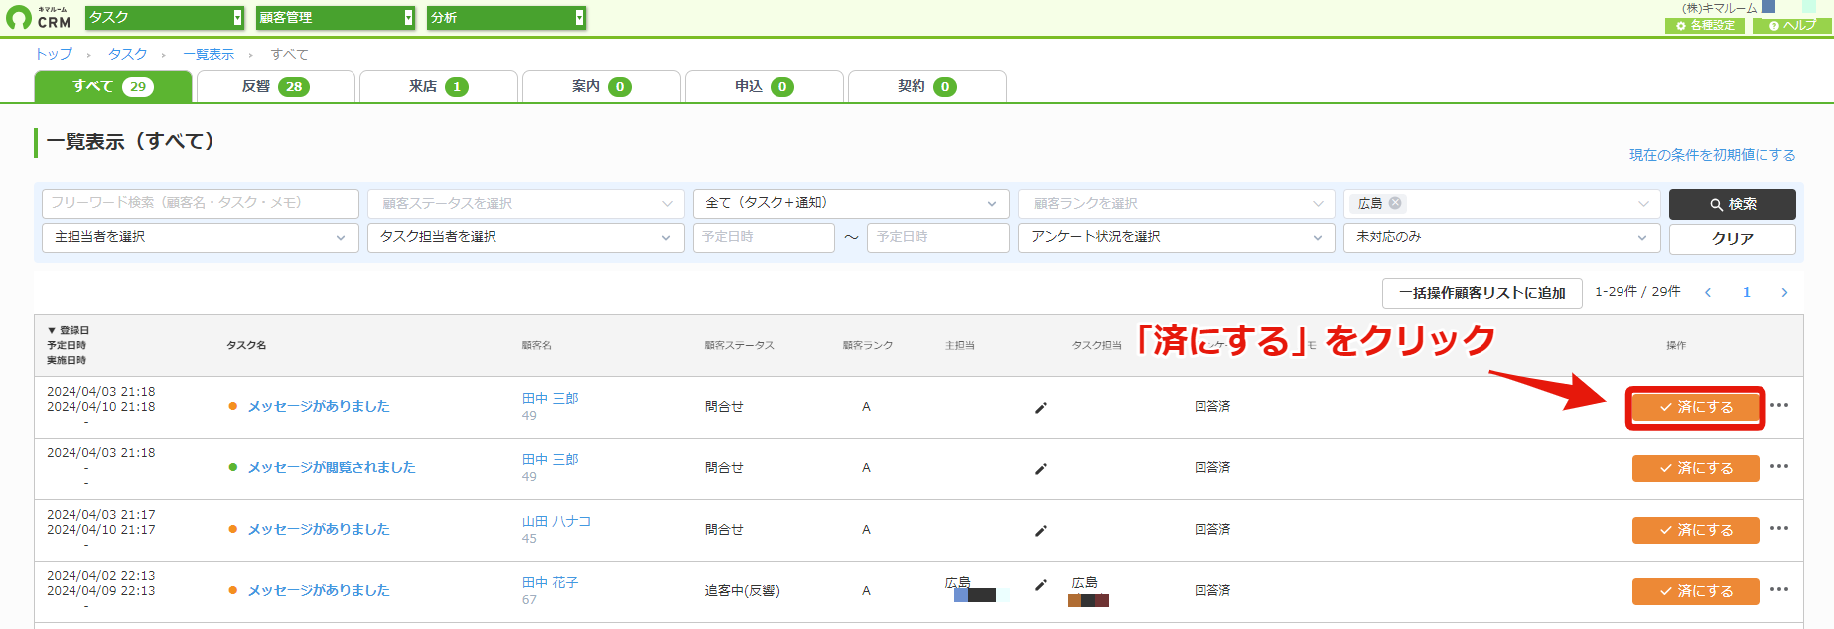This screenshot has height=629, width=1834.
Task: Click 現在の条件を初期値にする link
Action: pyautogui.click(x=1712, y=155)
